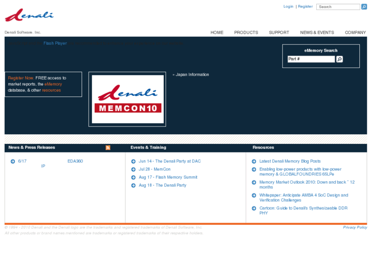
Task: Click the Denali Software, Inc. text
Action: (23, 32)
